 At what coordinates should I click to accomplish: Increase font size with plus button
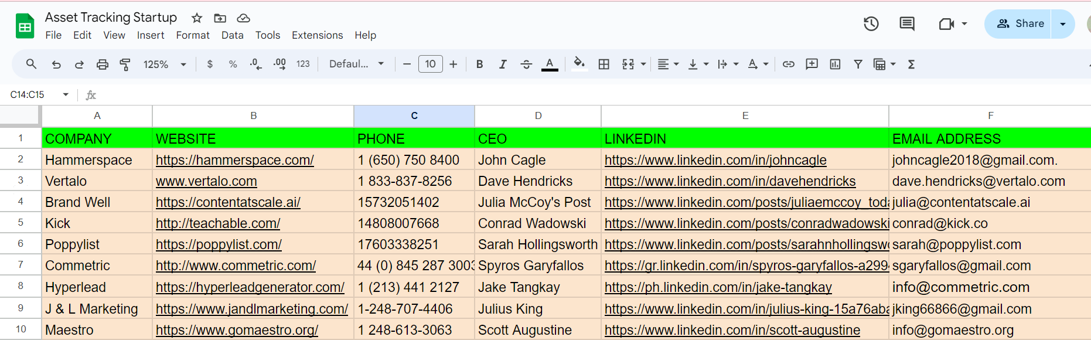453,64
